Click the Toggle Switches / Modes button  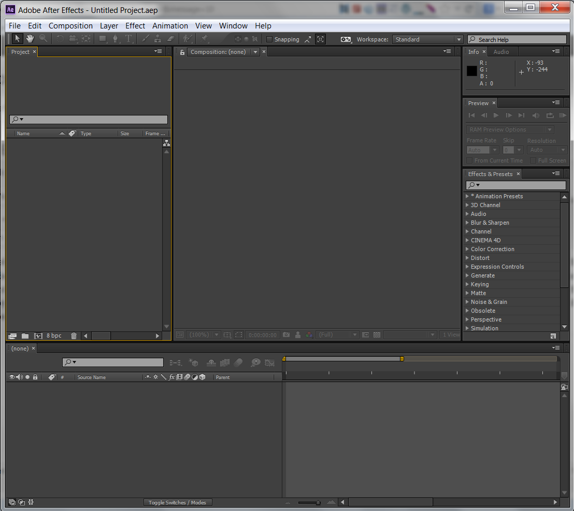tap(177, 502)
